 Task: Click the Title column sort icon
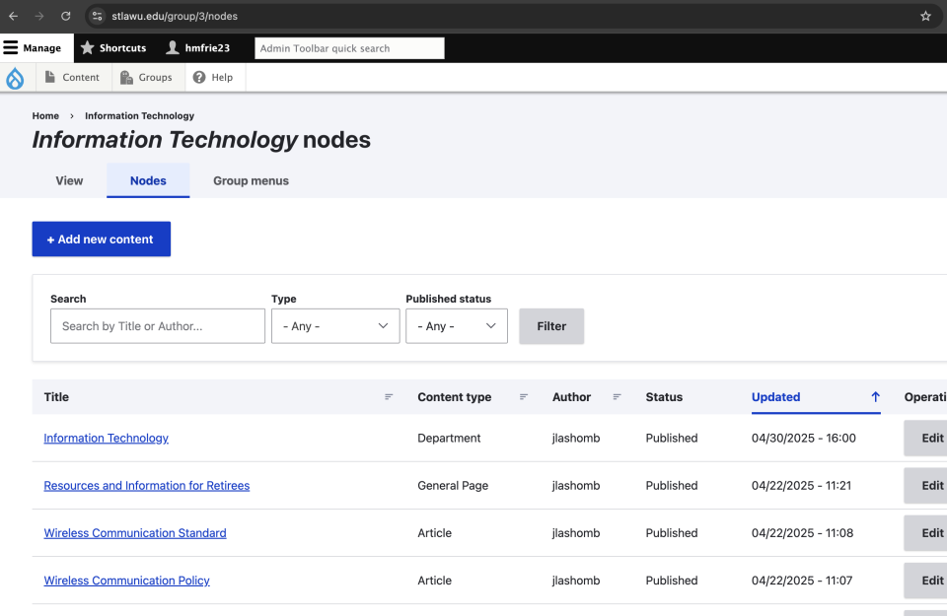point(387,396)
